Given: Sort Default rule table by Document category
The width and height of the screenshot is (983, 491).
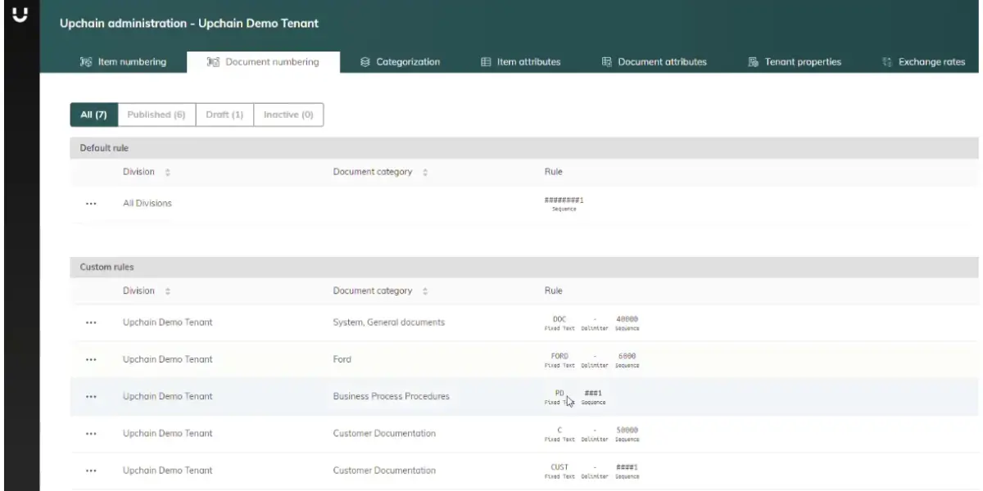Looking at the screenshot, I should (x=425, y=173).
